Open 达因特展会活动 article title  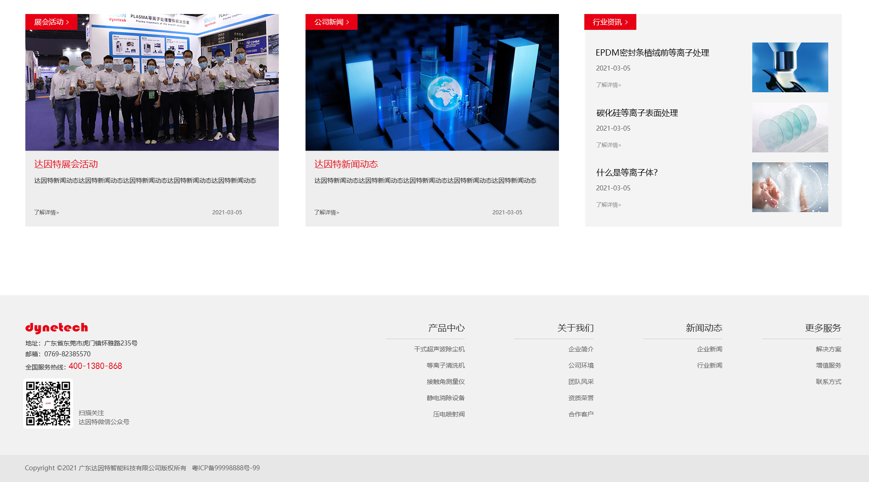[x=66, y=164]
